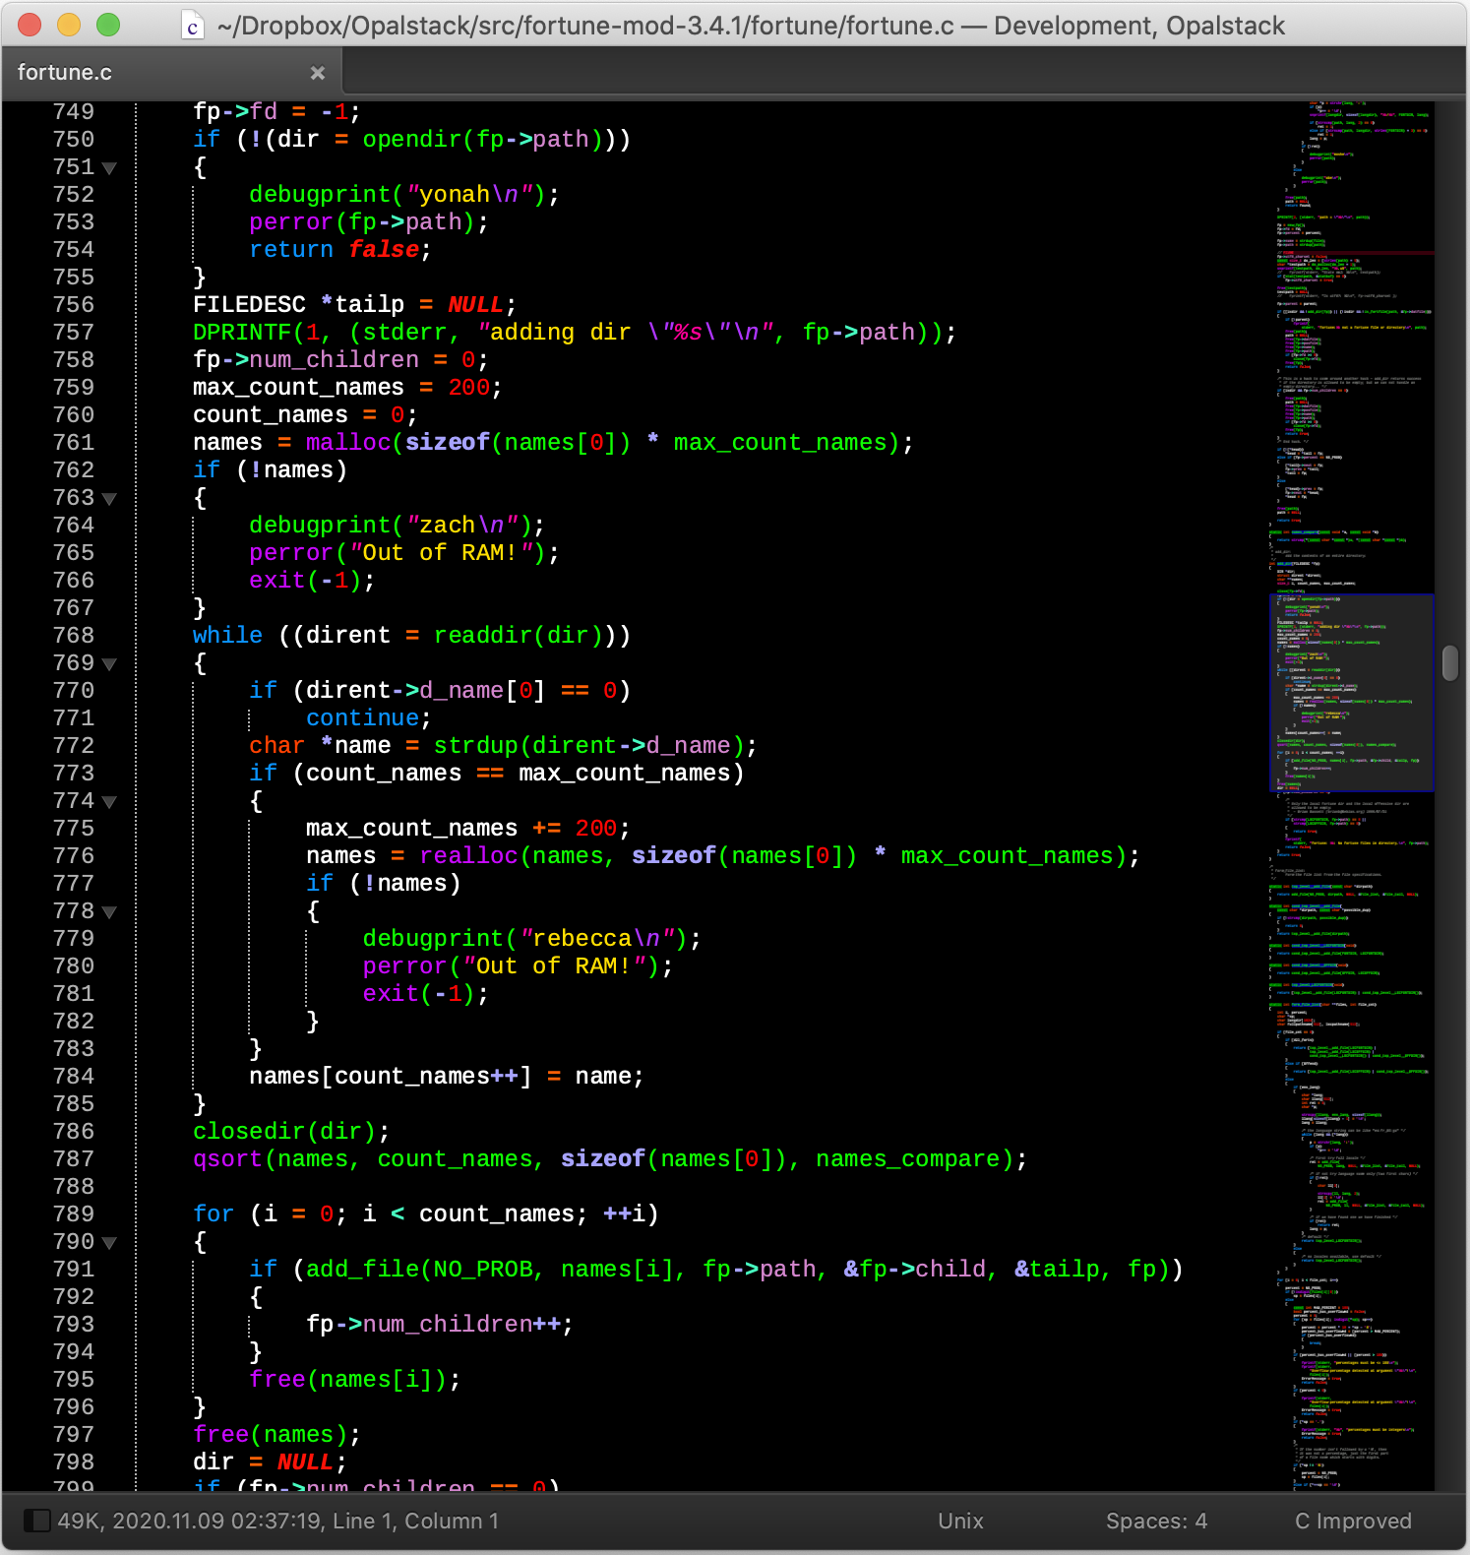Click the panel toggle icon in status bar

(x=36, y=1521)
